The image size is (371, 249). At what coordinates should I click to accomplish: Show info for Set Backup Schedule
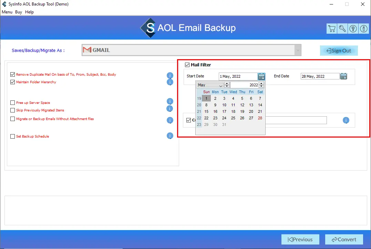(170, 136)
